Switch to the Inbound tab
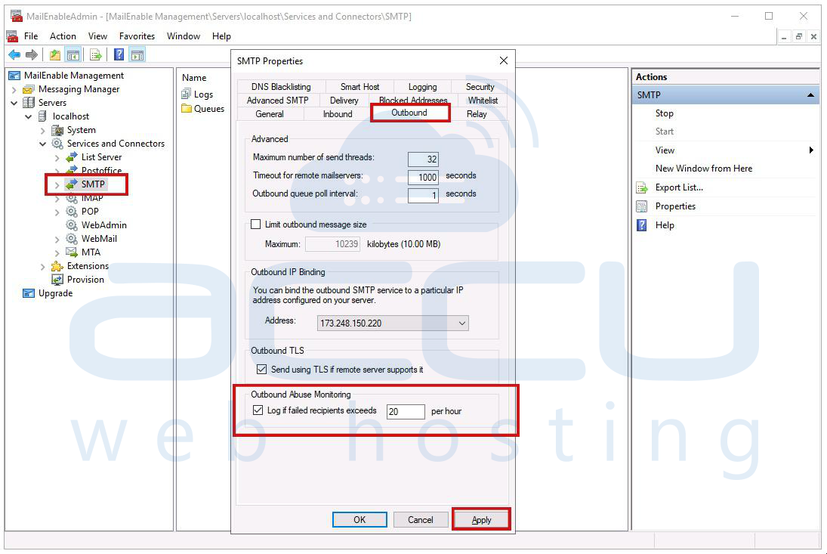This screenshot has height=554, width=827. [338, 114]
